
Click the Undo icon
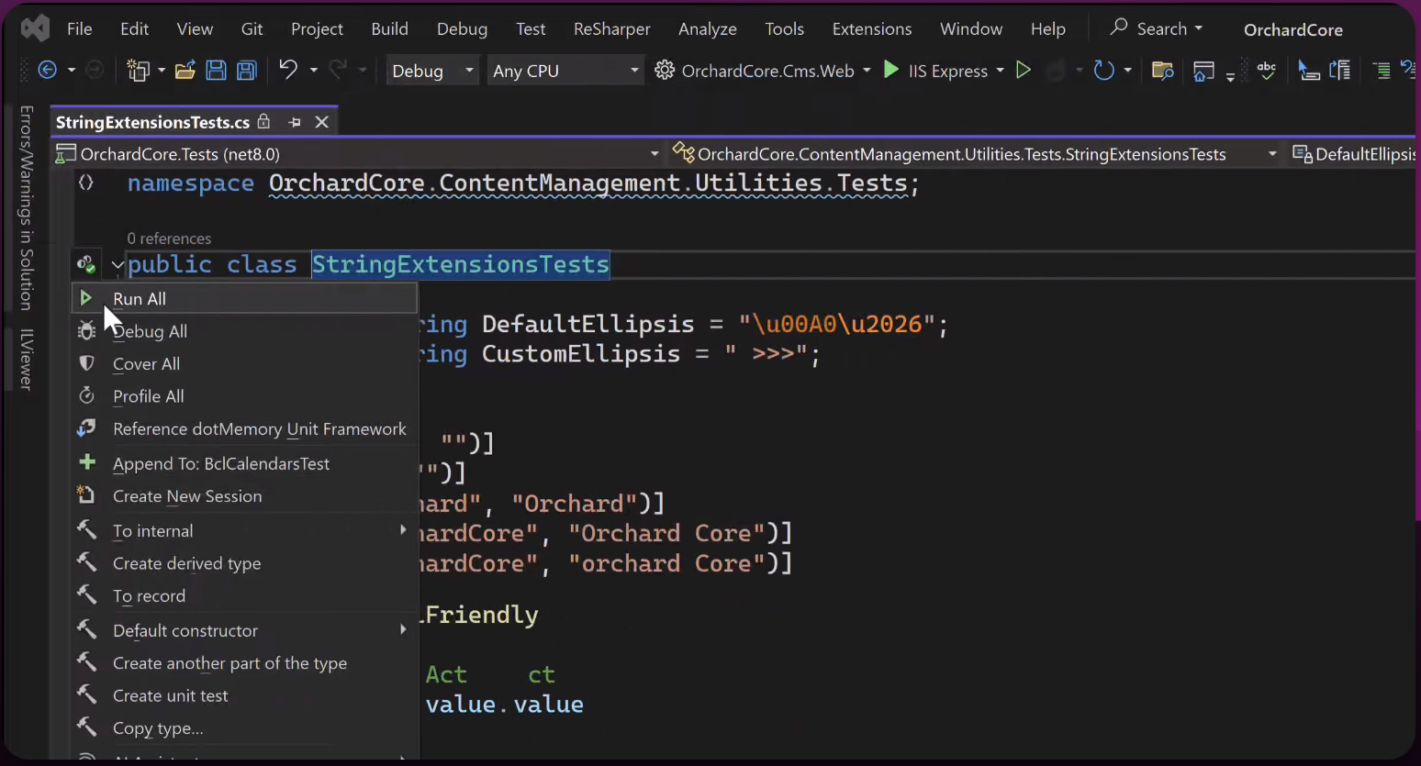(288, 70)
